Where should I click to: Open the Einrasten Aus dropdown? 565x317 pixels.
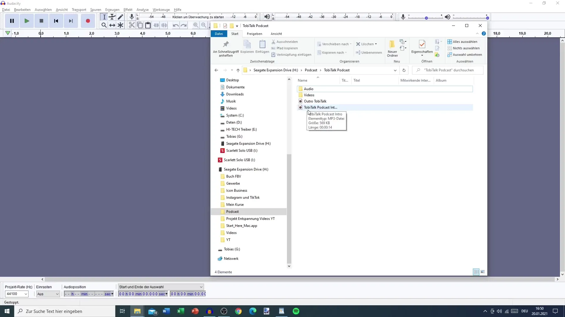(x=48, y=294)
